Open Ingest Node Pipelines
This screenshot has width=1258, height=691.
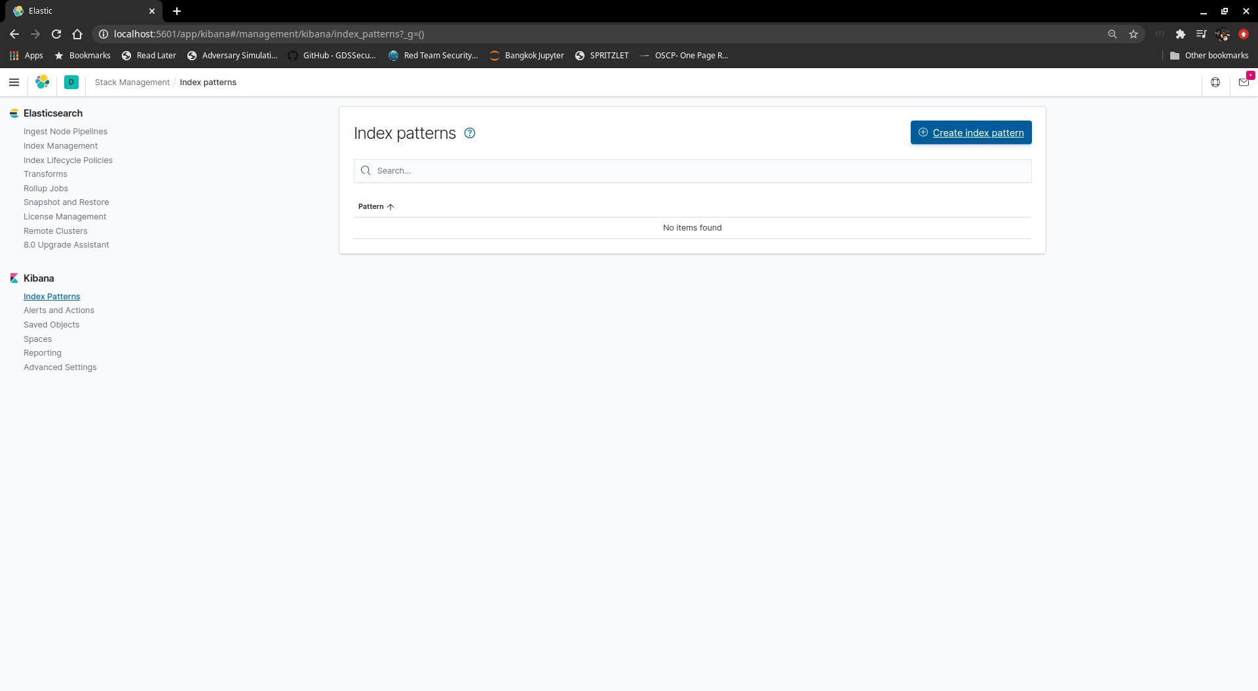click(x=66, y=132)
